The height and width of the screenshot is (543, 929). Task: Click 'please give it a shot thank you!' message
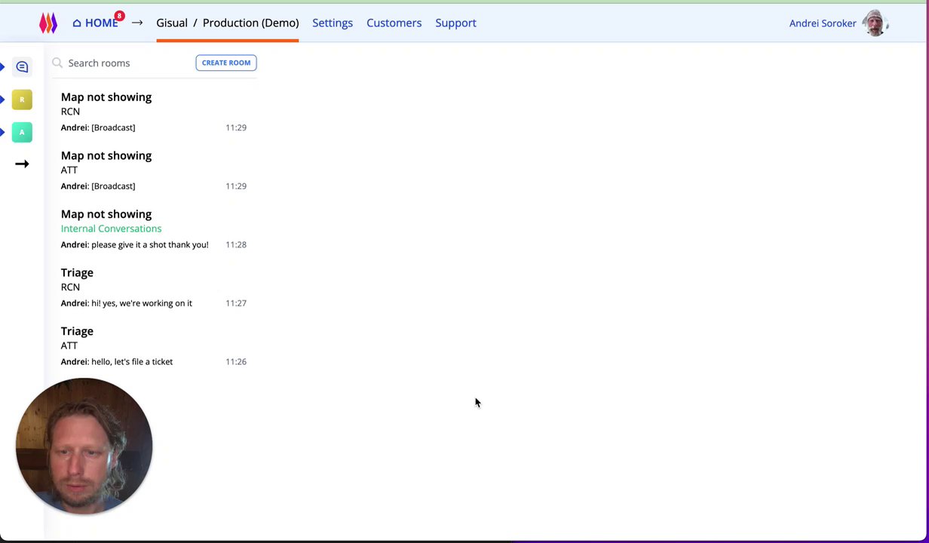[150, 244]
